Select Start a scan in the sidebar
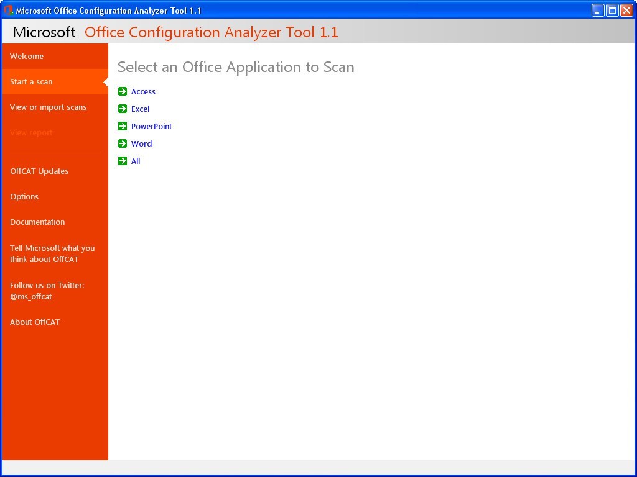 (x=32, y=81)
